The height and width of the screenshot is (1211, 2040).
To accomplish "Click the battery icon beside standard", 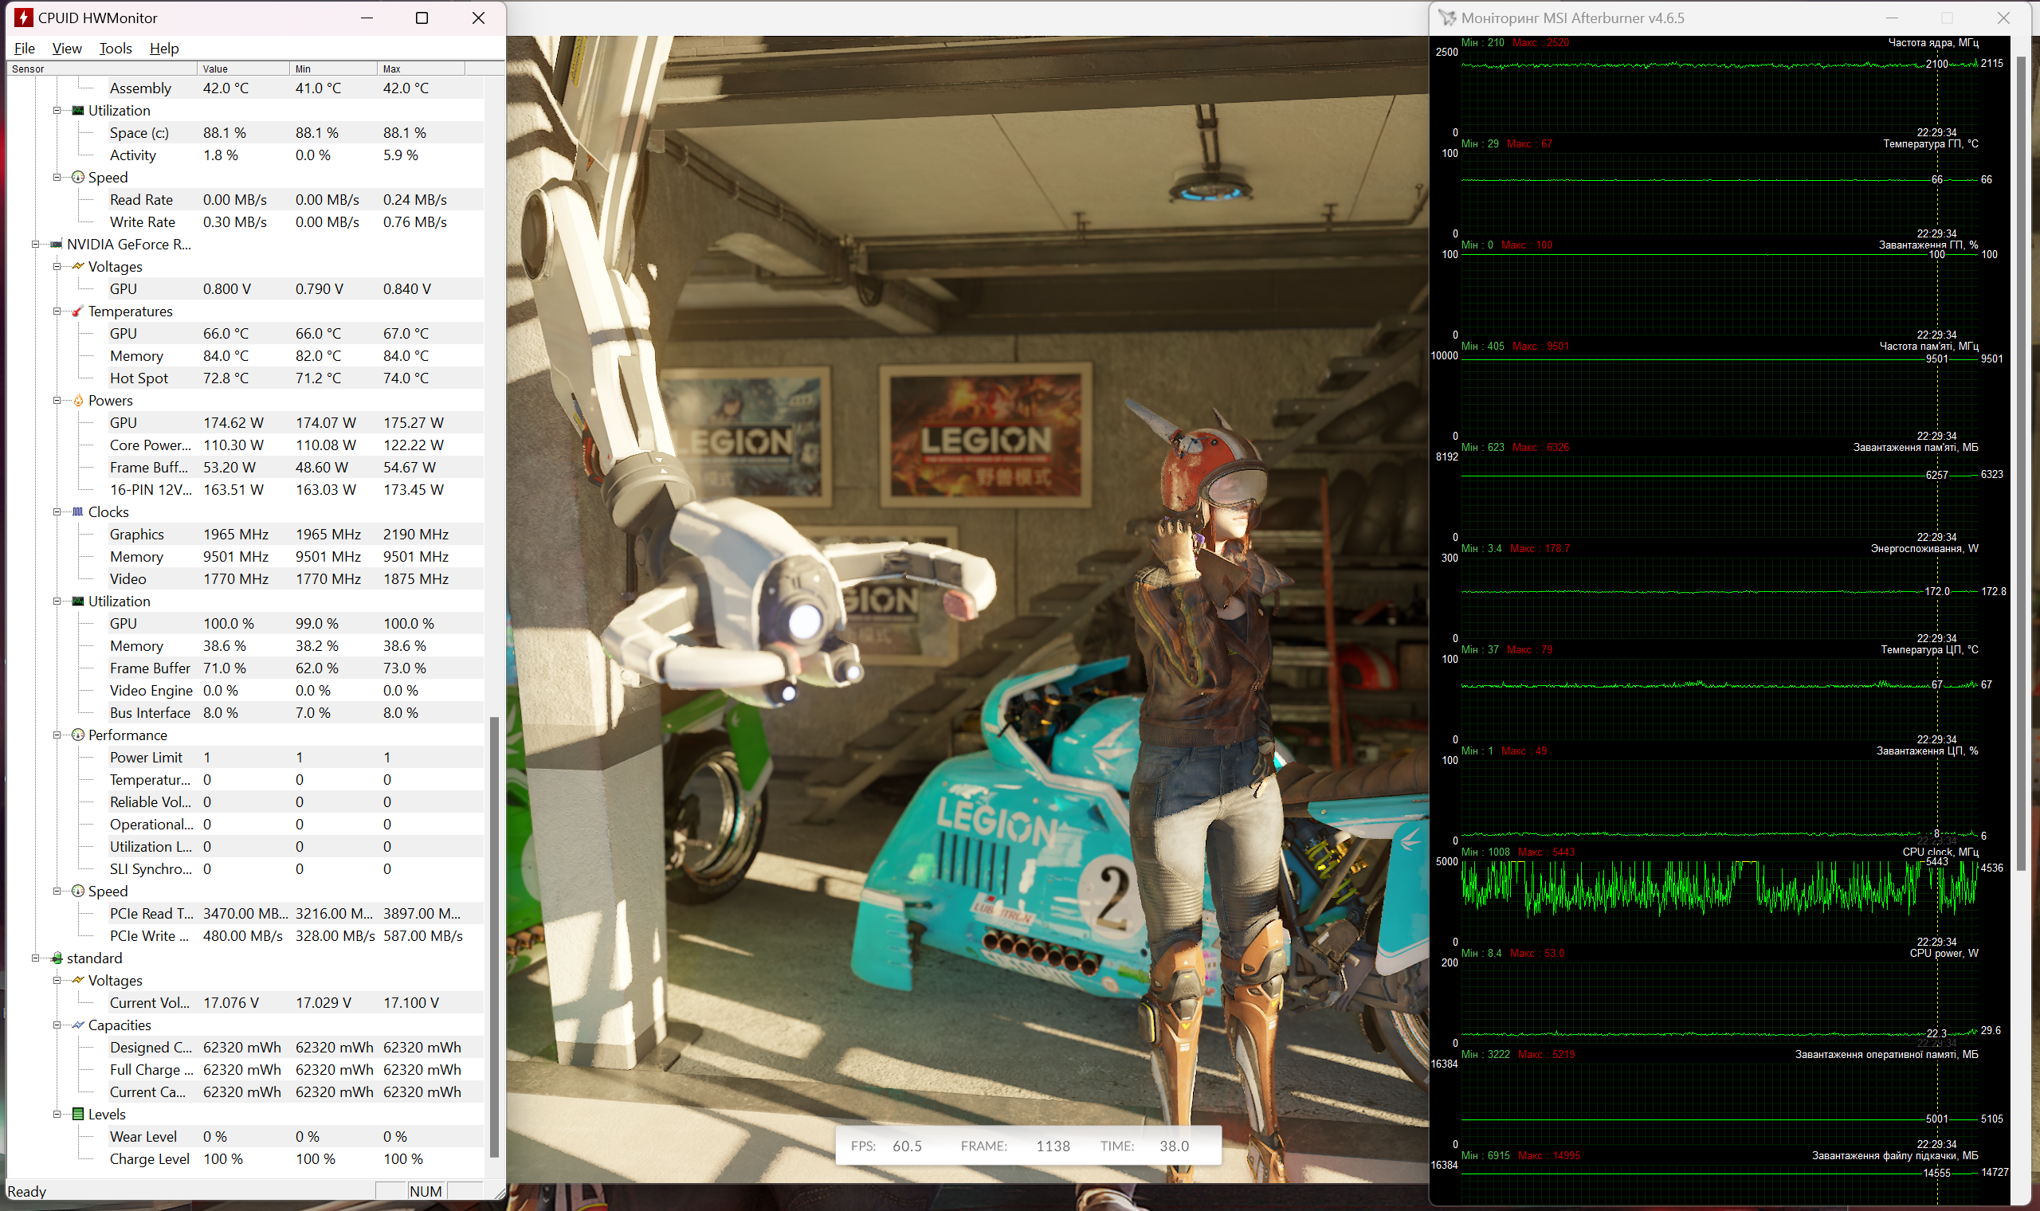I will [57, 958].
